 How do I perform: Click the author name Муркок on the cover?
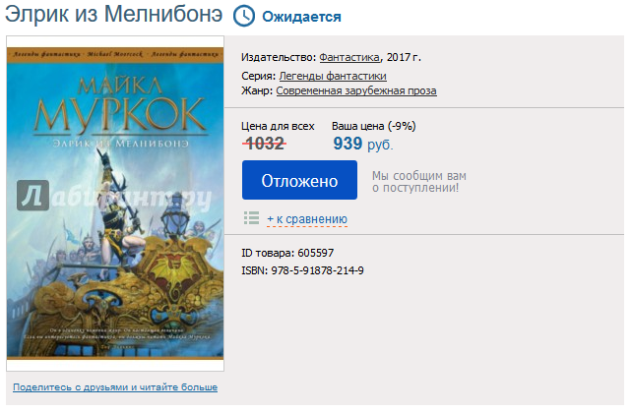pos(120,114)
